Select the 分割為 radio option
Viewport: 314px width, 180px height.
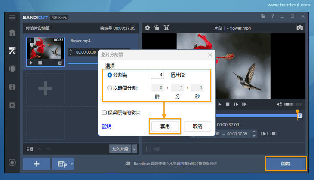tap(110, 75)
